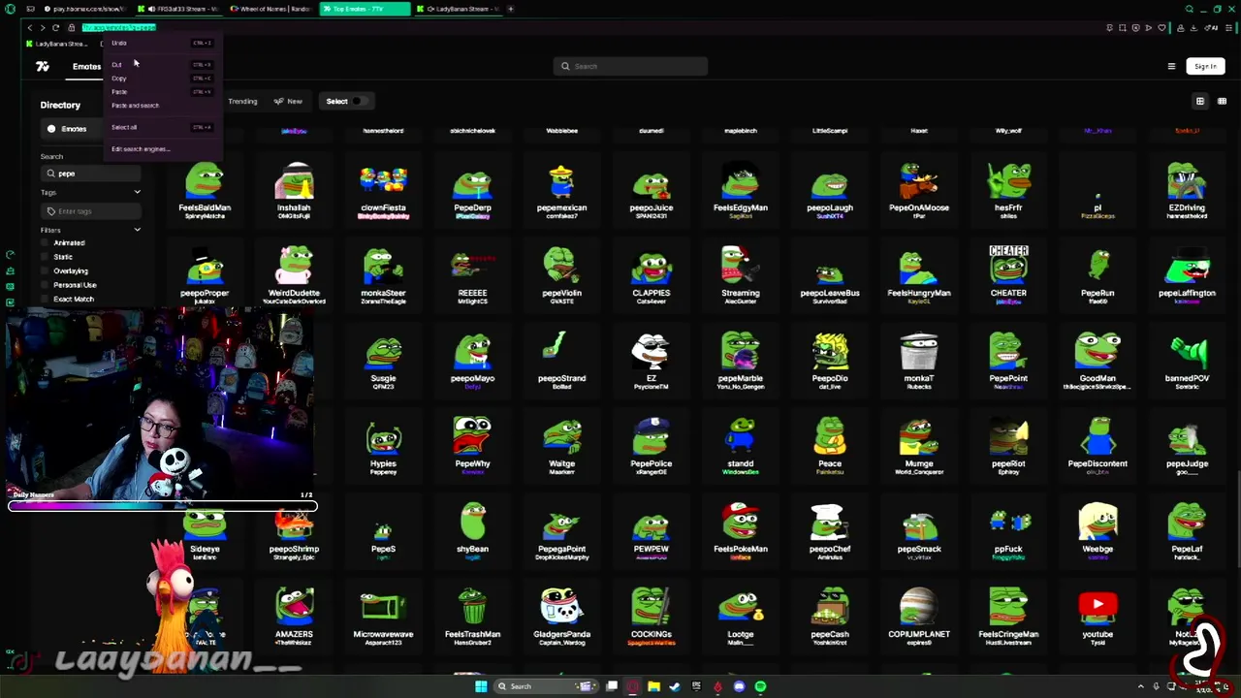Click the heart icon in browser toolbar
Image resolution: width=1241 pixels, height=698 pixels.
click(1161, 28)
